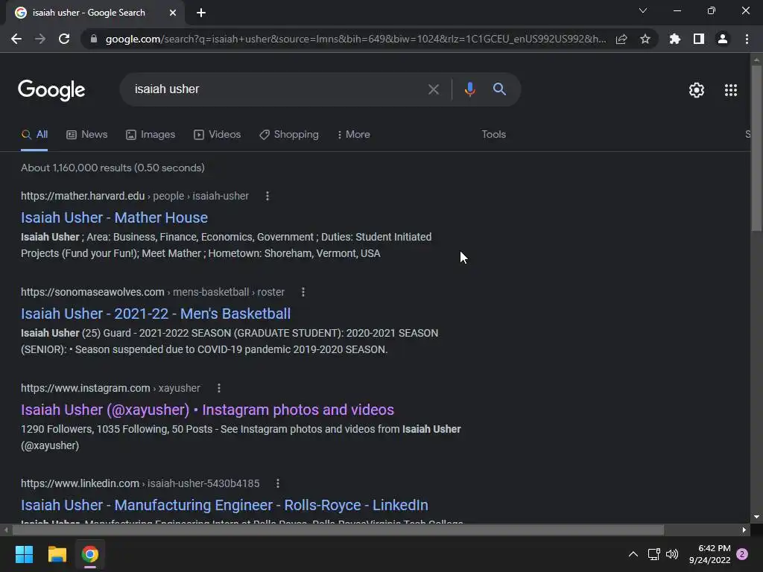Open the volume speaker tray icon
Viewport: 763px width, 572px height.
pos(672,554)
